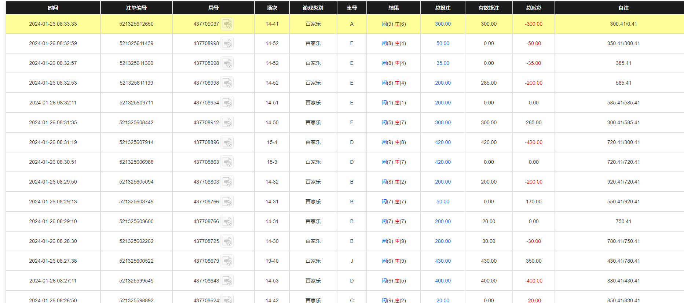
Task: Open replay icon for round 437708679
Action: pos(227,261)
